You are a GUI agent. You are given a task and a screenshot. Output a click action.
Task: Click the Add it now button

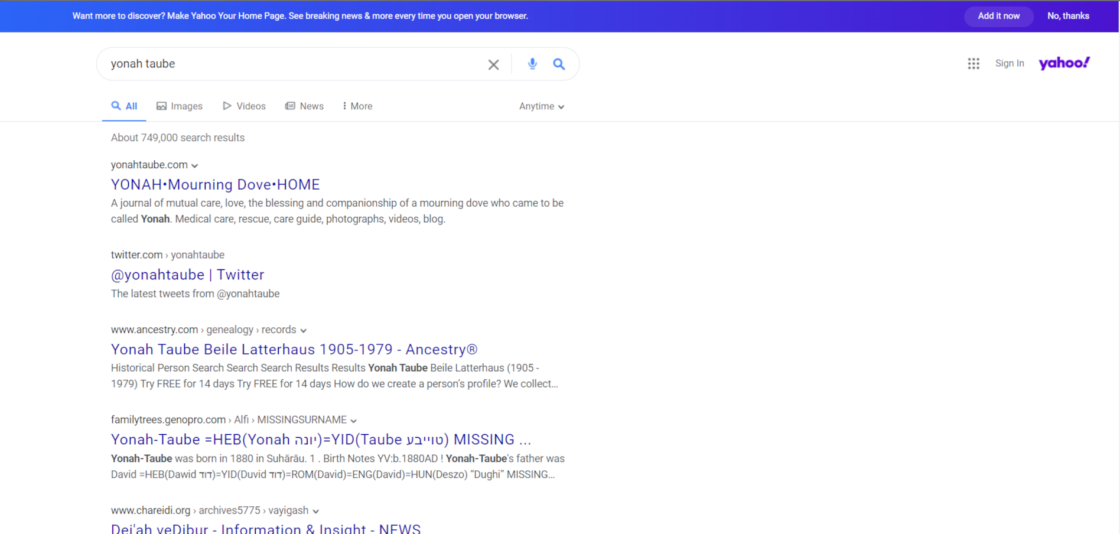pyautogui.click(x=998, y=16)
